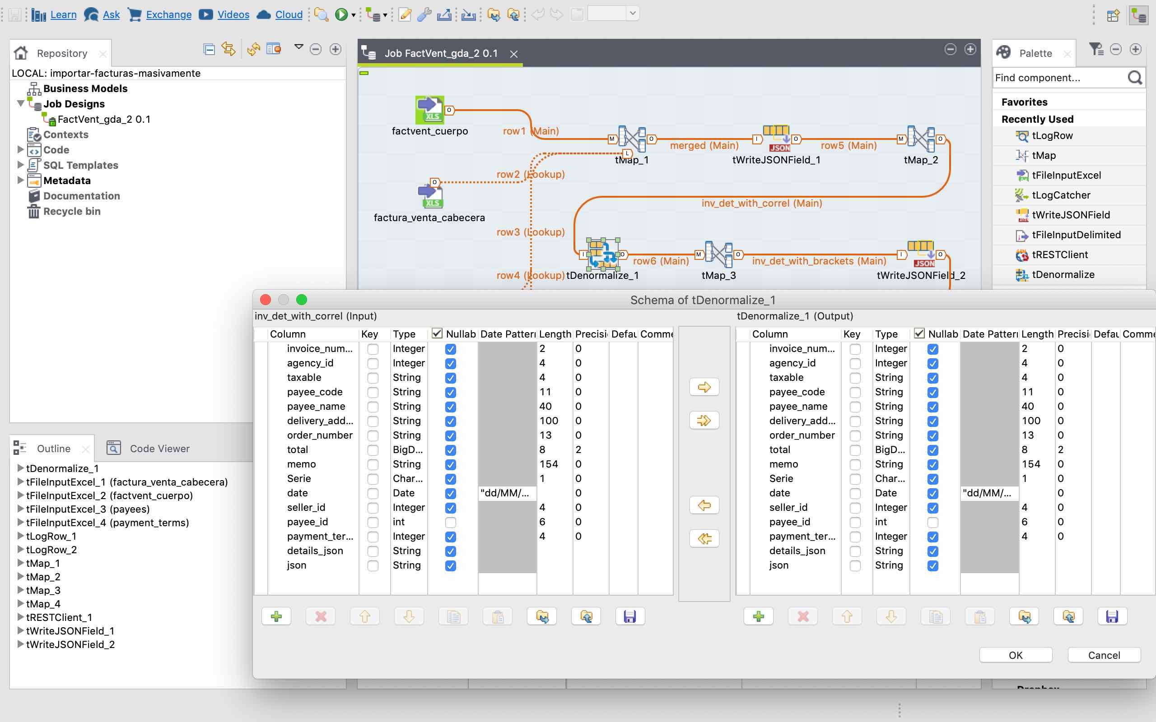Select the Job FactVent_gda_2 0.1 editor tab

[440, 53]
